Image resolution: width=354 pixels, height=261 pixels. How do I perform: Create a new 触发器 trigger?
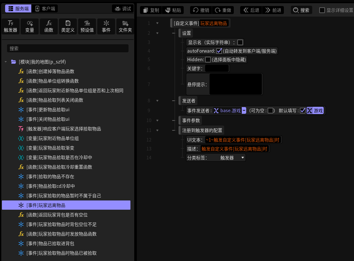point(11,26)
